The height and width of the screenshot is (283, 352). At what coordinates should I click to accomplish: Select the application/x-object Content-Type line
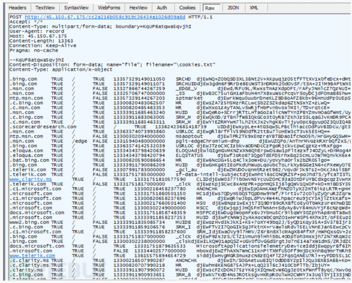pos(61,69)
